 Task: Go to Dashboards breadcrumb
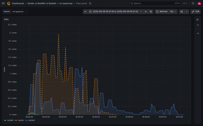(18, 3)
